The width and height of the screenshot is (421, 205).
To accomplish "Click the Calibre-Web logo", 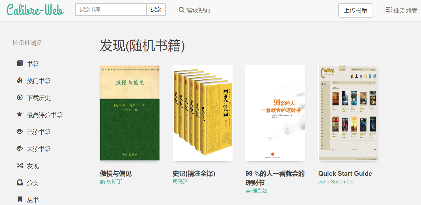I will pos(35,10).
